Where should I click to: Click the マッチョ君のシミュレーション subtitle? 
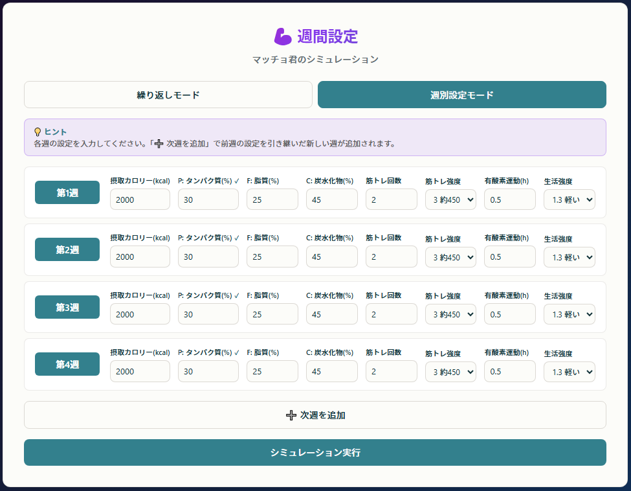(x=315, y=60)
